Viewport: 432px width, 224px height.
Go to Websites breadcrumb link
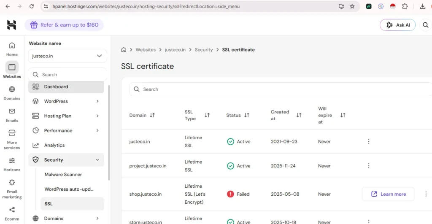[146, 50]
